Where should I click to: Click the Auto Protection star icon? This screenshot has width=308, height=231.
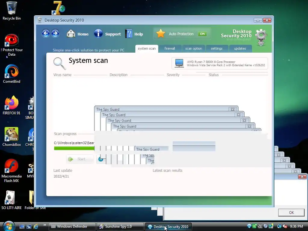click(161, 33)
